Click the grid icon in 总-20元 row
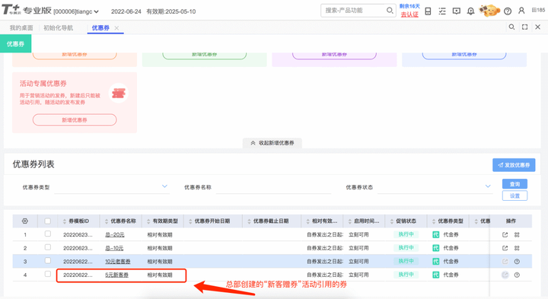This screenshot has width=548, height=299. coord(517,235)
